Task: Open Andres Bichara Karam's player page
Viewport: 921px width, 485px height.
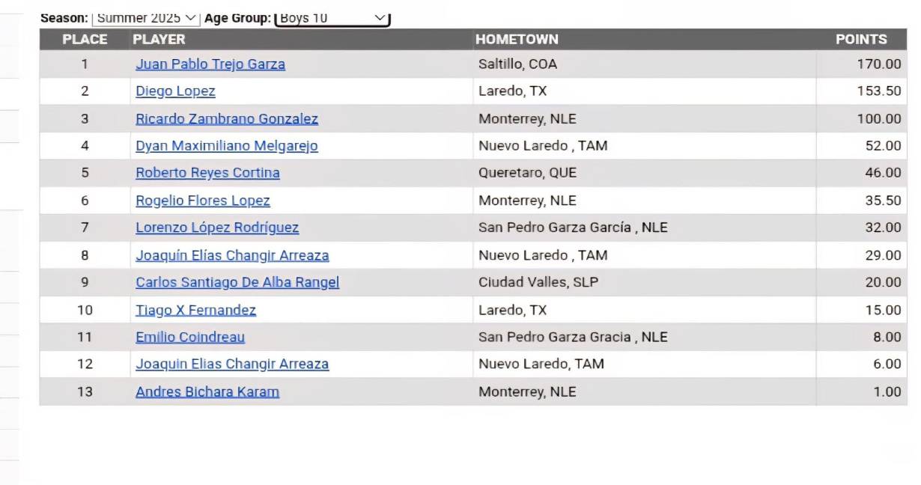Action: [x=207, y=391]
